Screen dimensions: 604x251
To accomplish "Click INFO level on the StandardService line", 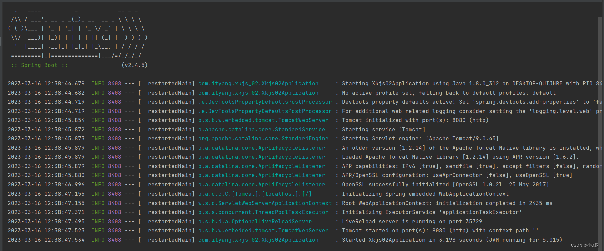I will tap(98, 130).
